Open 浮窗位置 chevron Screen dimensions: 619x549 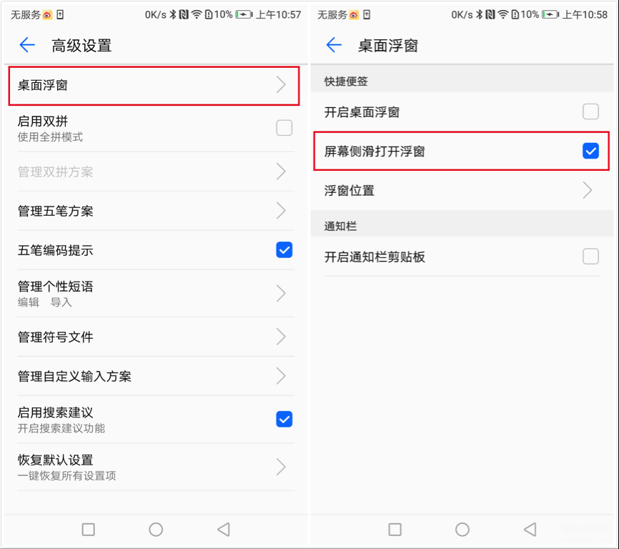588,190
